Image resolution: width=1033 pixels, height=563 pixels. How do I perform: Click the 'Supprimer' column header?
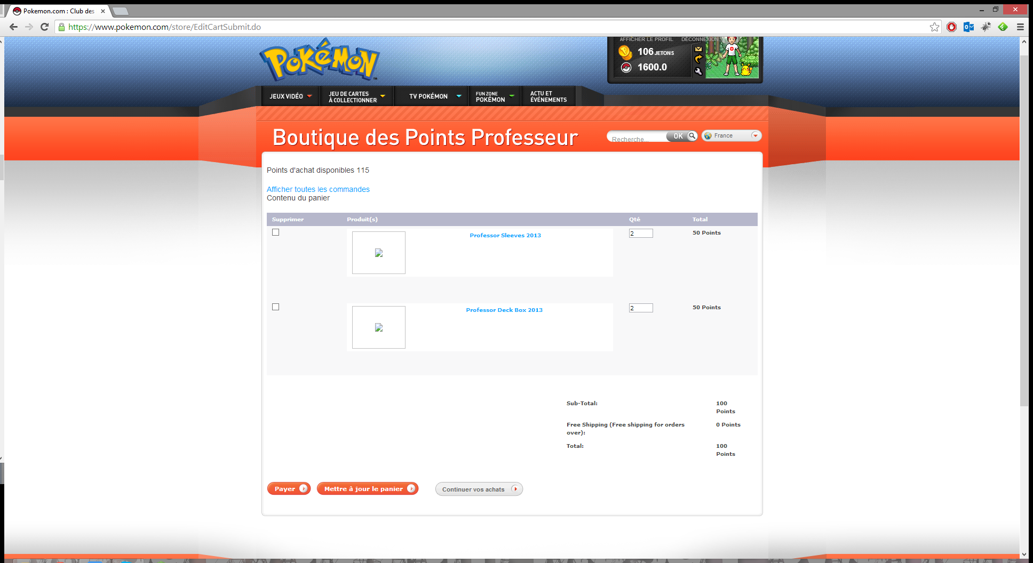point(288,219)
